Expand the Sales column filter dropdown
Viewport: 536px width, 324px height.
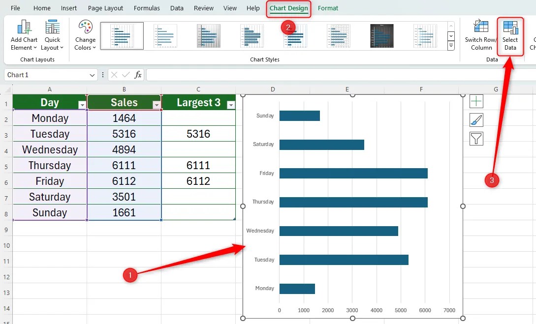pos(157,105)
